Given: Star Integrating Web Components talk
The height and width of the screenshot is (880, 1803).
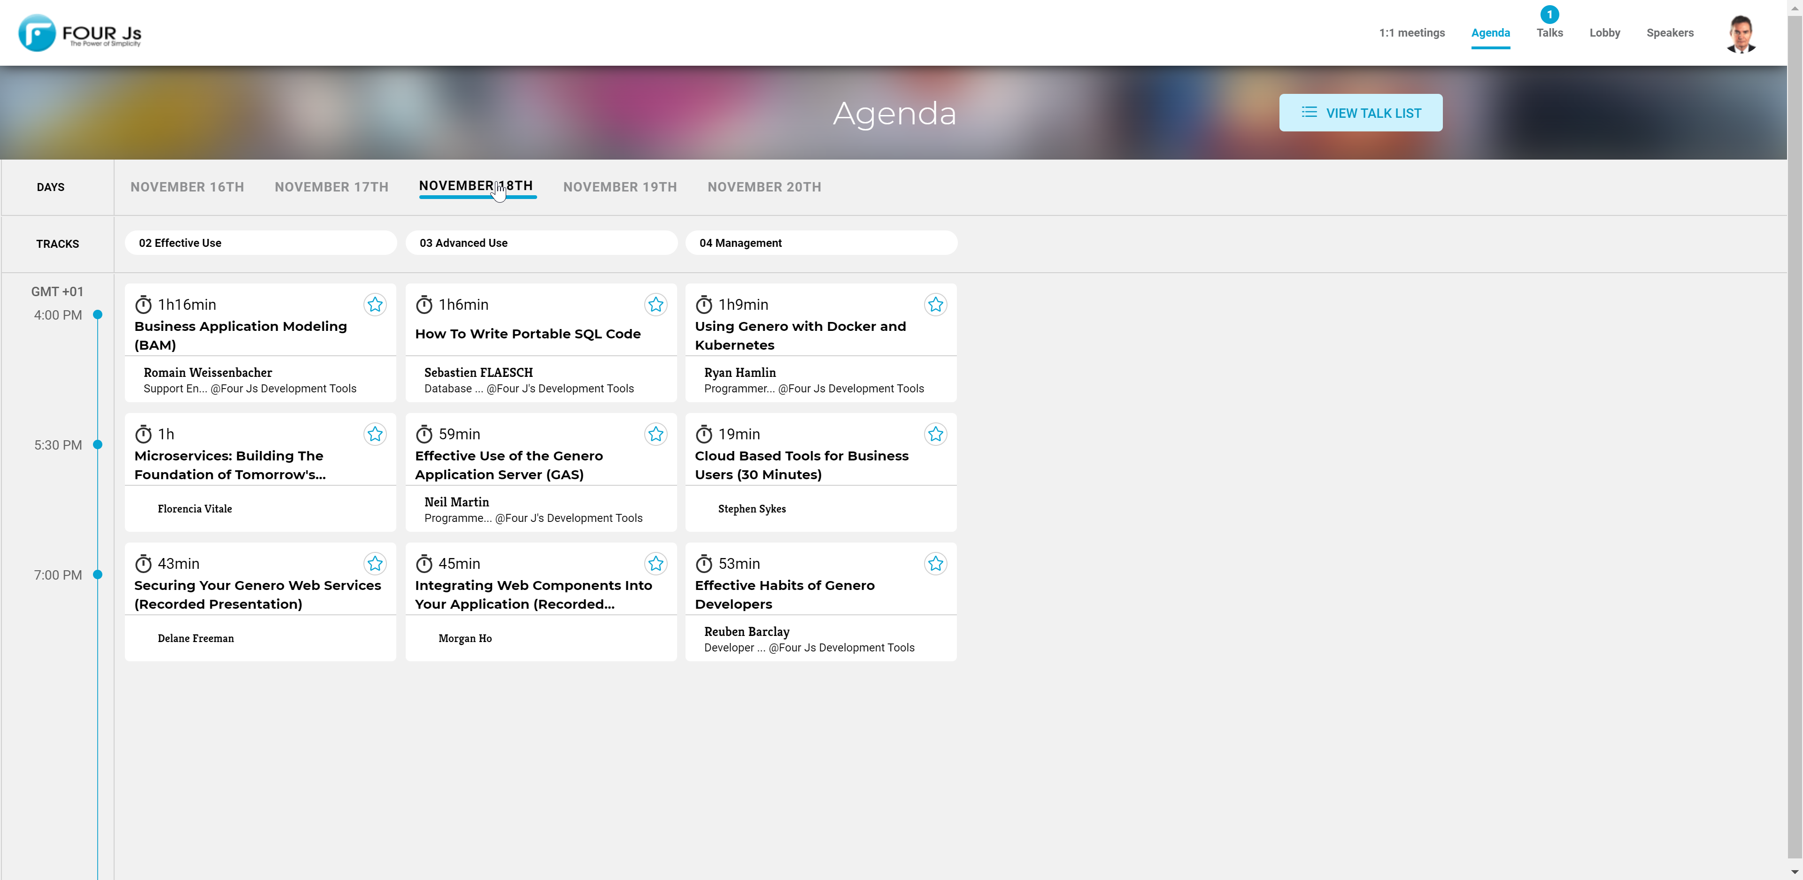Looking at the screenshot, I should pos(656,563).
